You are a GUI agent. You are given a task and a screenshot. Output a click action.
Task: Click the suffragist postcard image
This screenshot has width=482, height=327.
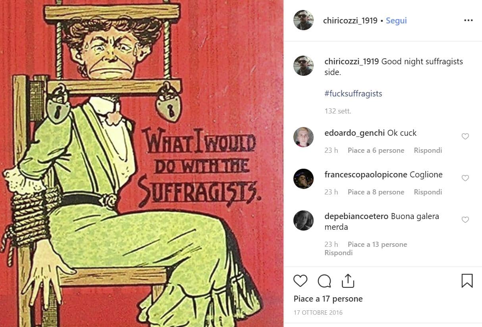coord(142,163)
